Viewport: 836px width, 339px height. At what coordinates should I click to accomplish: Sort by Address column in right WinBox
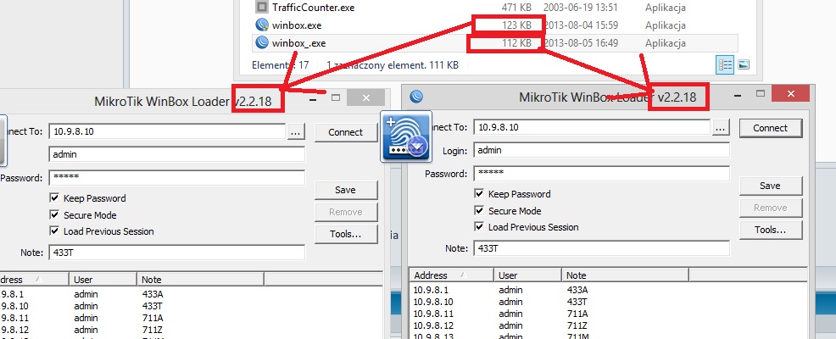click(452, 275)
